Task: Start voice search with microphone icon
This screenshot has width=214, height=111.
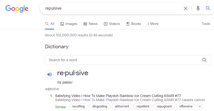Action: coord(198,8)
